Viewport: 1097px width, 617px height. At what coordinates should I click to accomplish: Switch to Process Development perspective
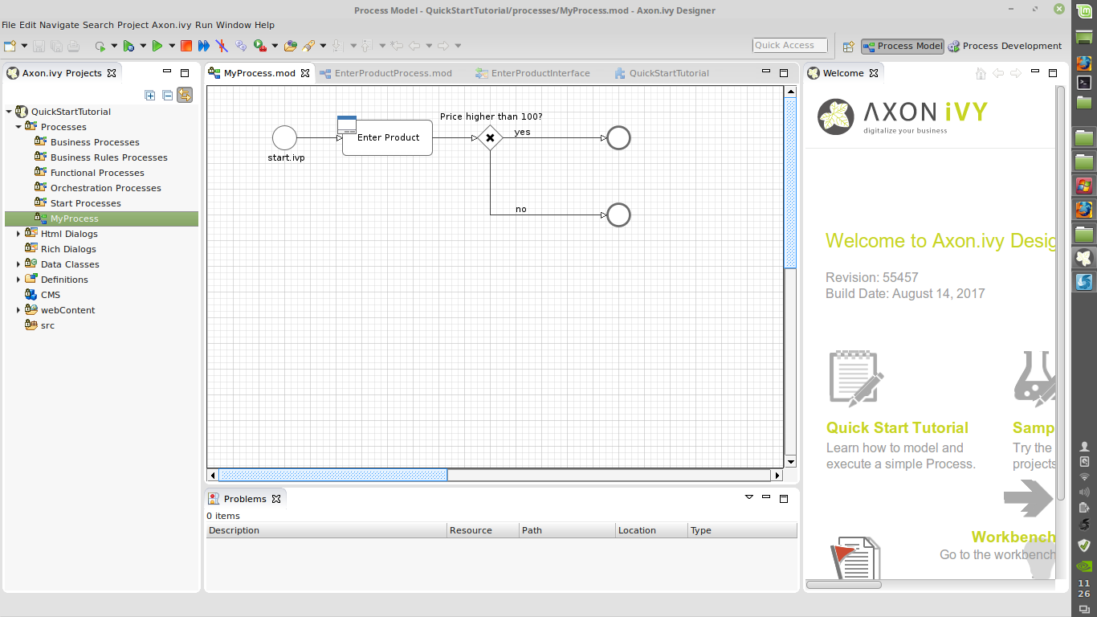tap(1005, 46)
